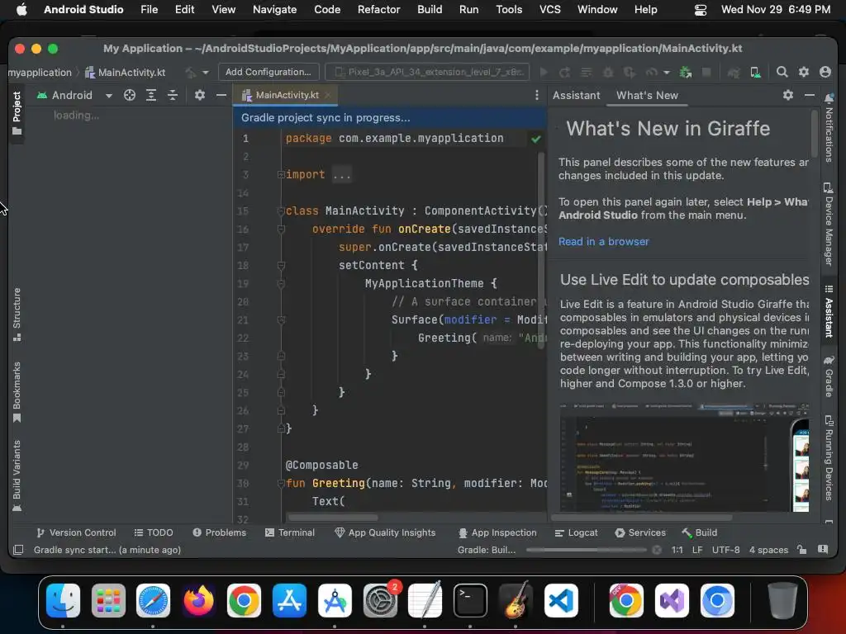Click the Select Opened File target icon

130,96
